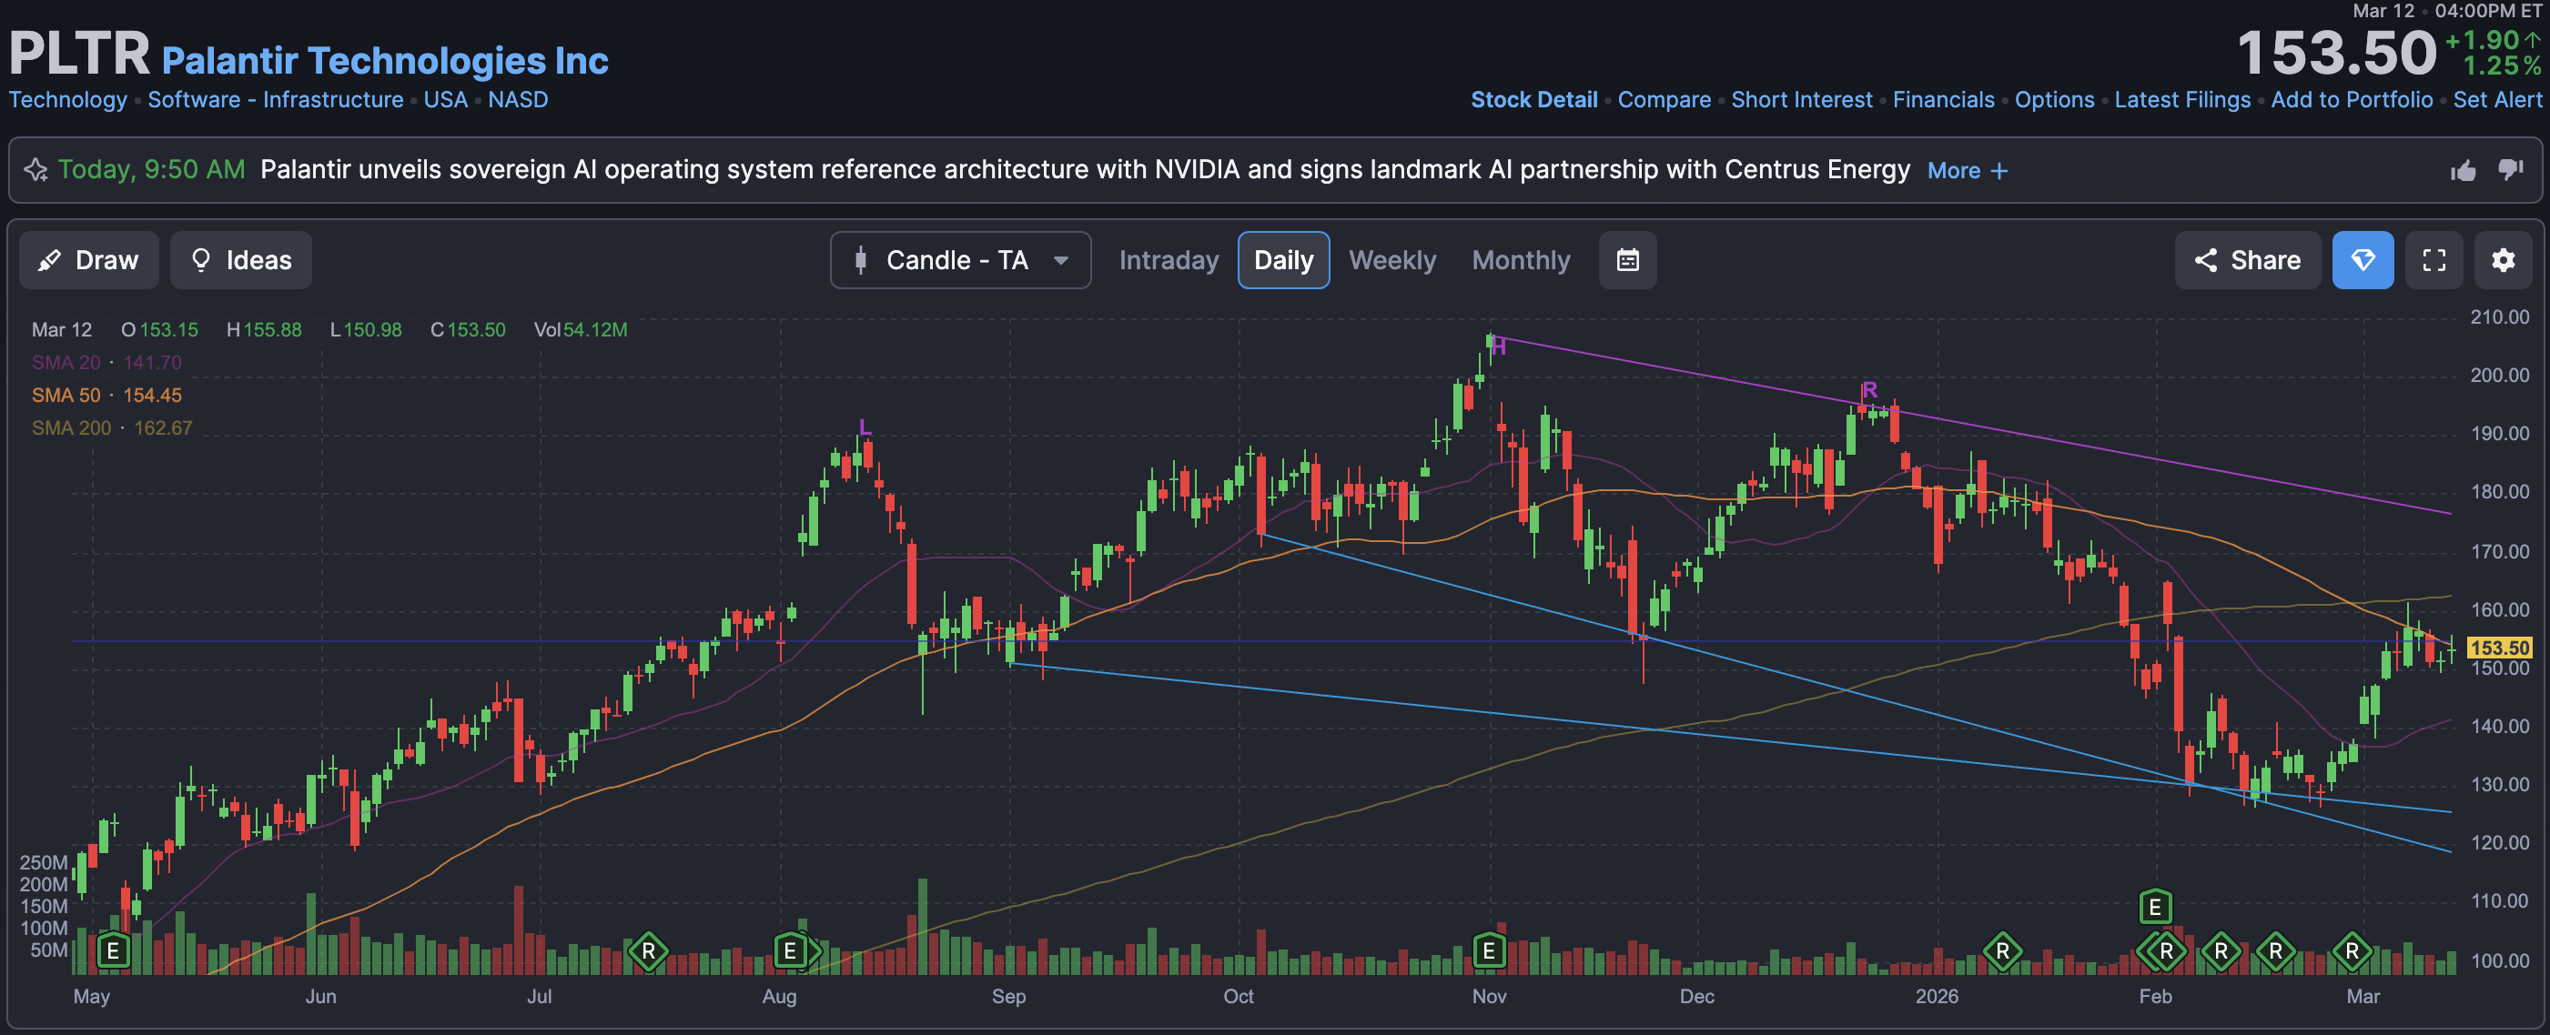Switch chart to Intraday timeframe
Image resolution: width=2550 pixels, height=1035 pixels.
pos(1169,260)
